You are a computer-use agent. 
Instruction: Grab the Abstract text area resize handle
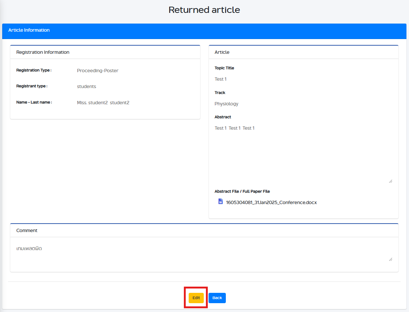tap(390, 181)
